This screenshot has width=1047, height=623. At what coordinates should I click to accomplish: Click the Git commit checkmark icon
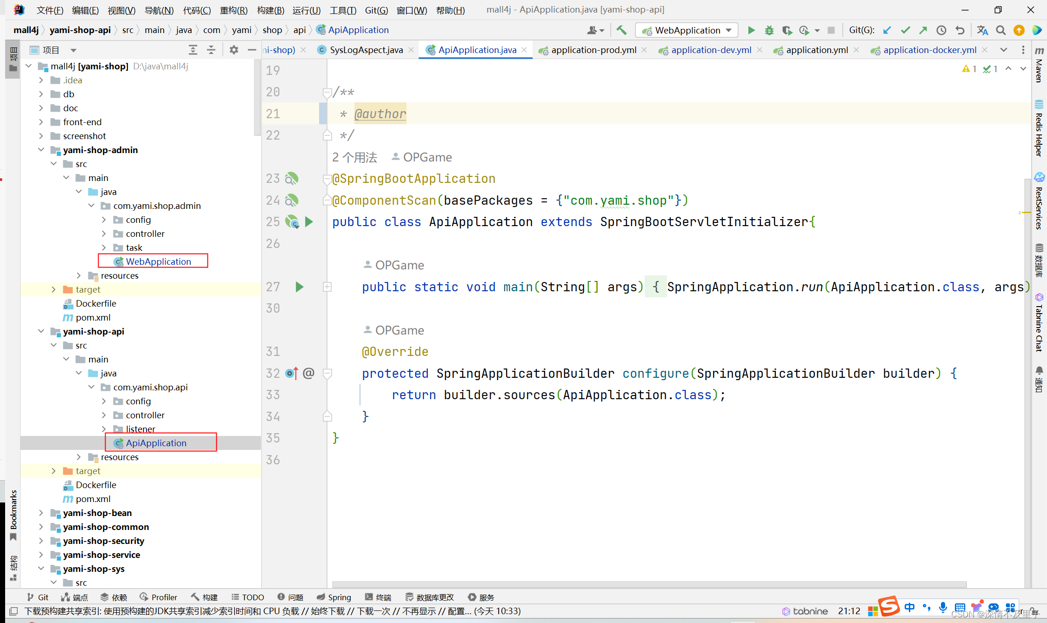tap(905, 30)
